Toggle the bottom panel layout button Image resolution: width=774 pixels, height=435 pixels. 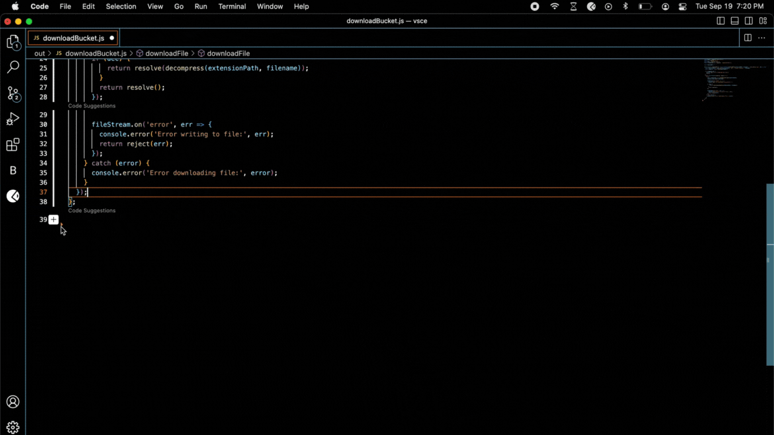[x=735, y=21]
